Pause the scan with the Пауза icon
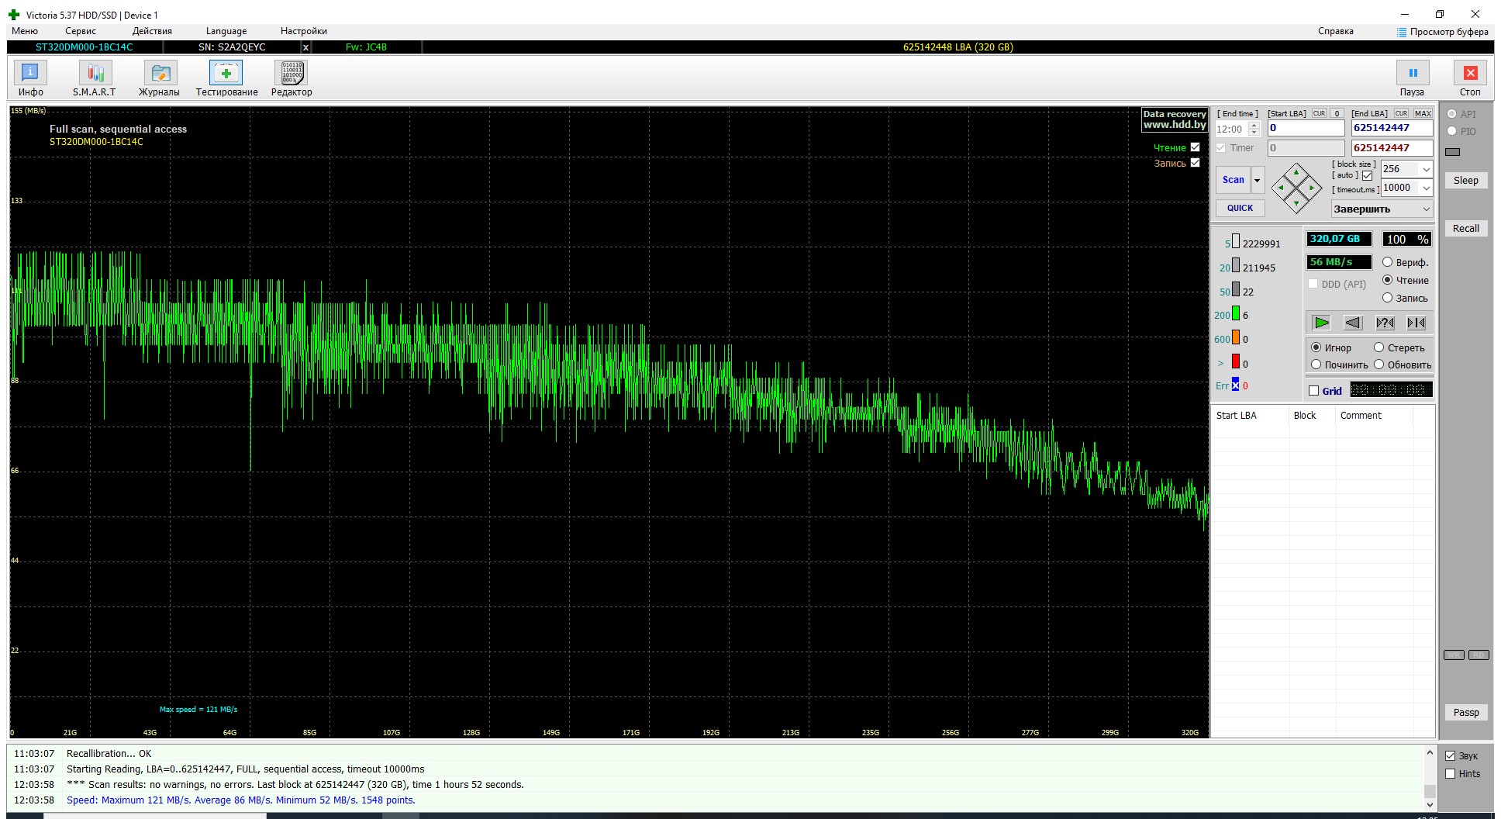 1413,73
